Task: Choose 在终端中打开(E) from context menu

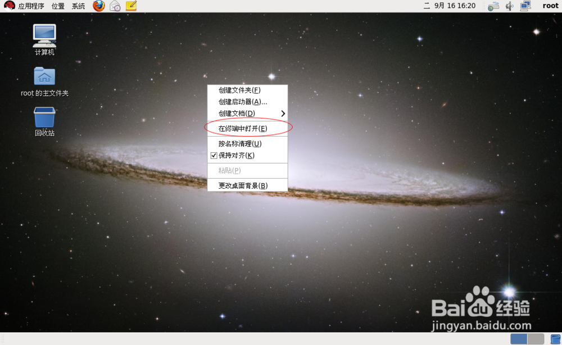Action: point(247,129)
